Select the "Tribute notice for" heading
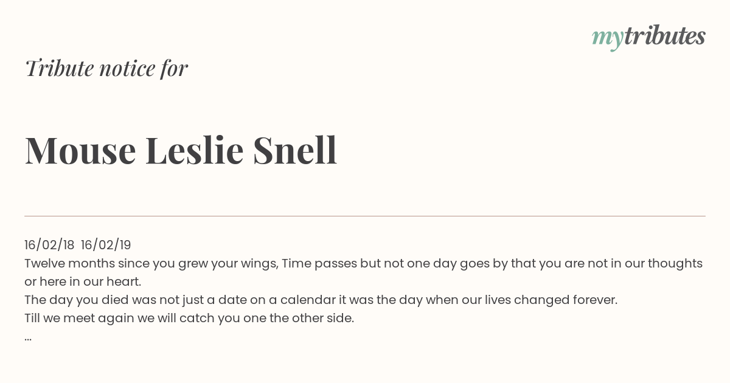This screenshot has height=383, width=730. click(106, 68)
